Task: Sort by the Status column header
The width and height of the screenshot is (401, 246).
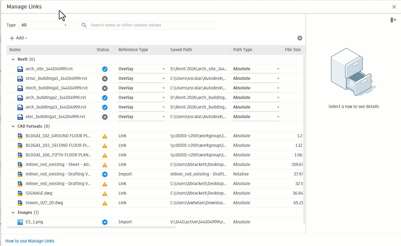Action: pyautogui.click(x=103, y=50)
